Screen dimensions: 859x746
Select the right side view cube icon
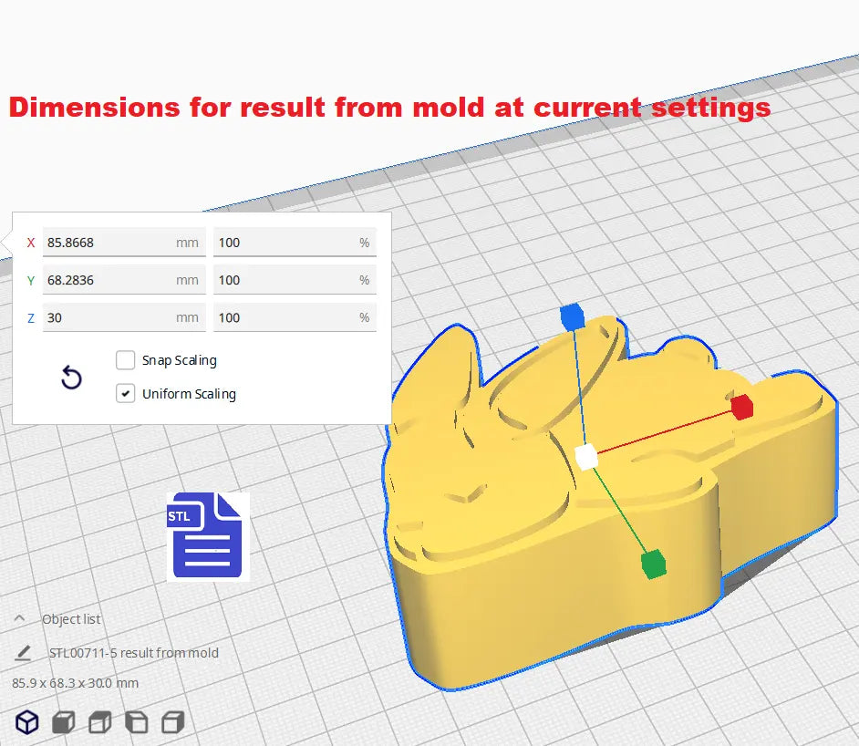(172, 723)
